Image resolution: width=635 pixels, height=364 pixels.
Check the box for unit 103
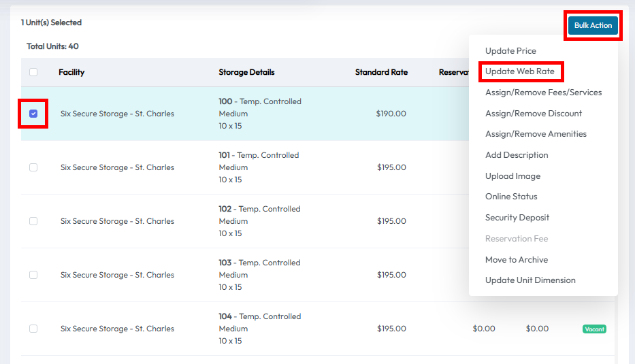point(33,275)
